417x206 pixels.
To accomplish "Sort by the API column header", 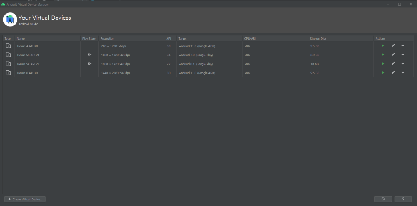I will [x=170, y=39].
